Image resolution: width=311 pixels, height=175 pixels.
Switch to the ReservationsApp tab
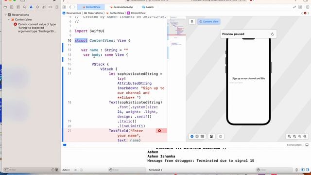pos(121,7)
